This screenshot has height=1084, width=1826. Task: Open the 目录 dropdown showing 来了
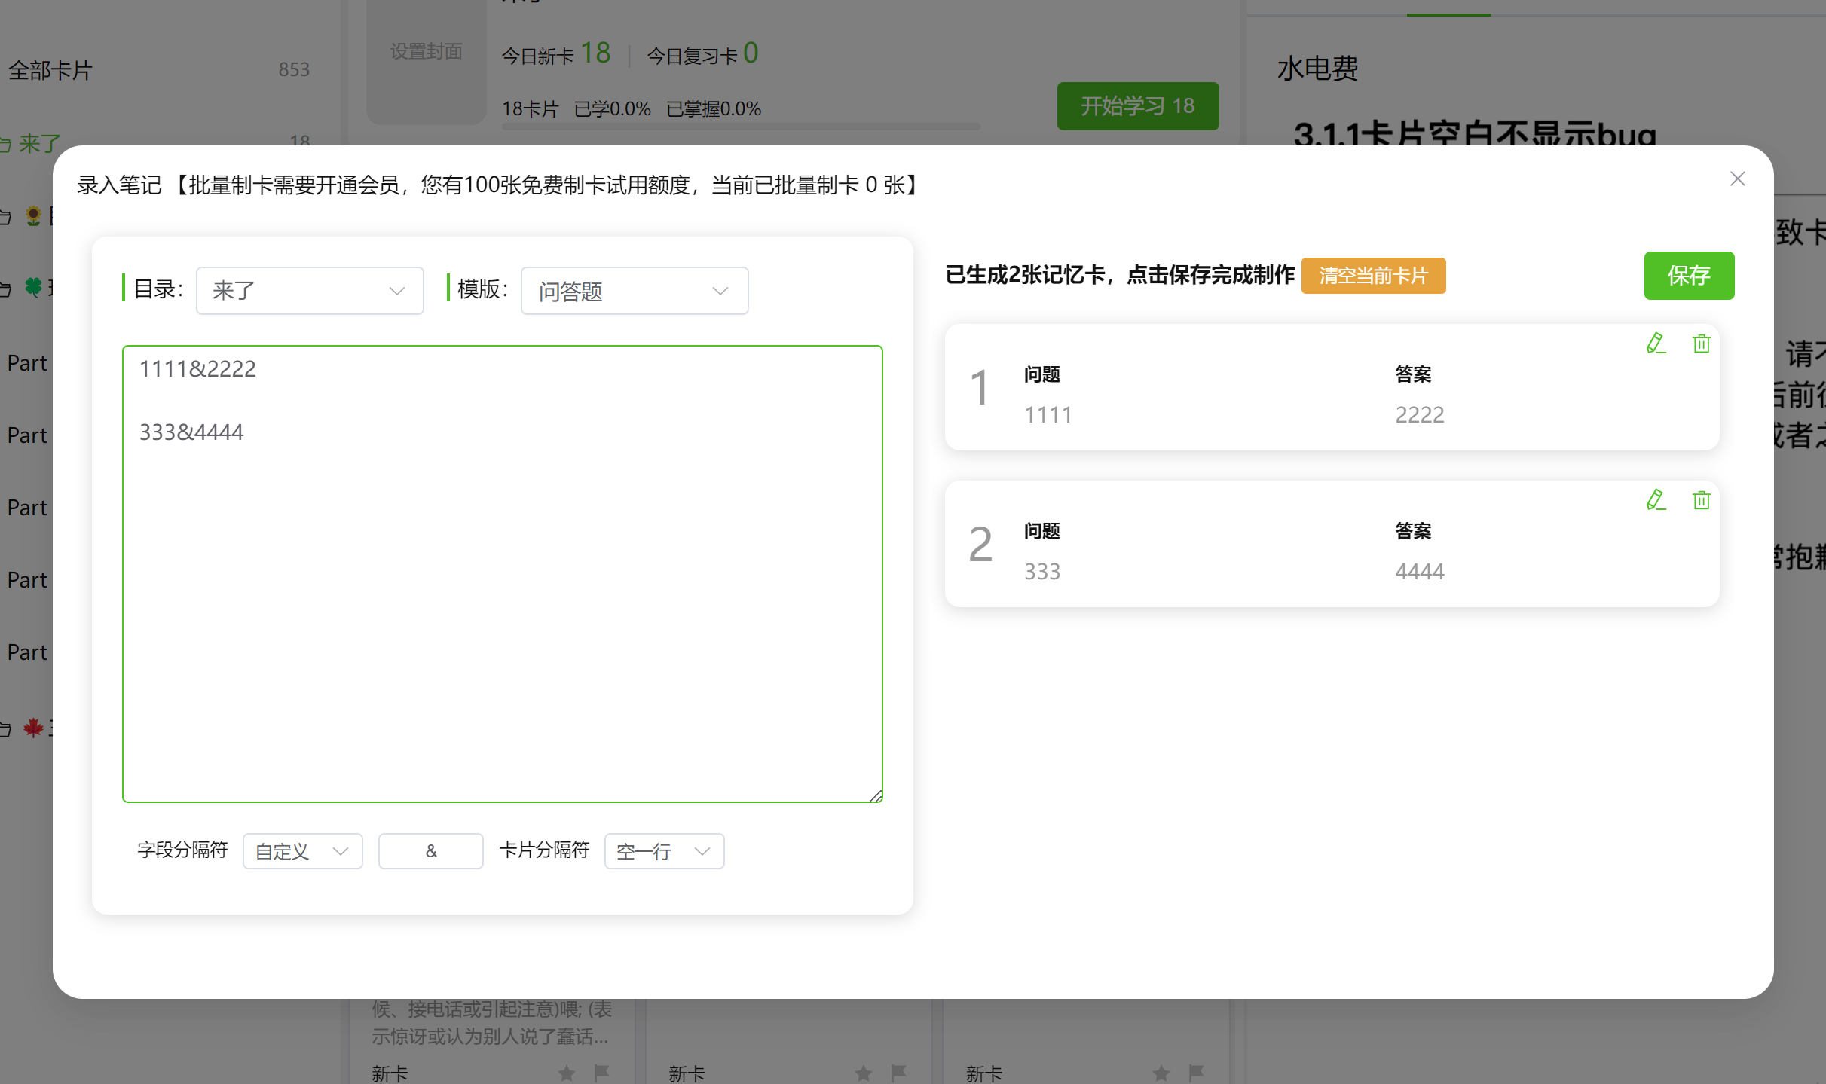point(310,291)
